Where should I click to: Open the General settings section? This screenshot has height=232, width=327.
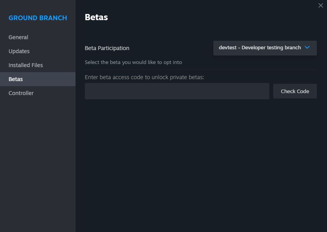pos(18,37)
